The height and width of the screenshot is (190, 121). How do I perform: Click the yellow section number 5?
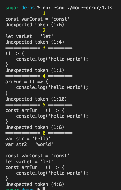[44, 105]
